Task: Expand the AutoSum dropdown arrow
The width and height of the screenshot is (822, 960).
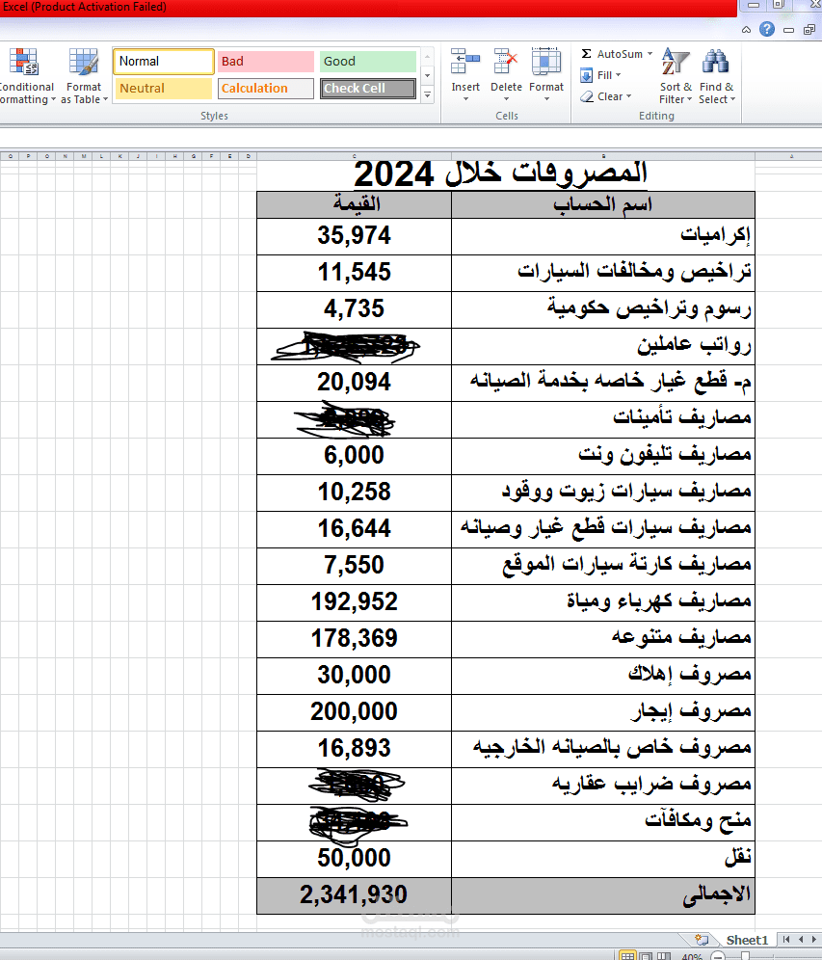Action: click(x=650, y=54)
